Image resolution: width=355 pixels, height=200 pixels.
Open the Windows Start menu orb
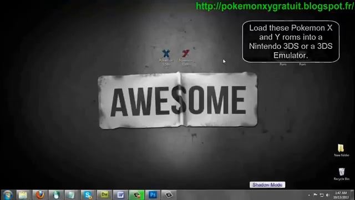(x=7, y=195)
